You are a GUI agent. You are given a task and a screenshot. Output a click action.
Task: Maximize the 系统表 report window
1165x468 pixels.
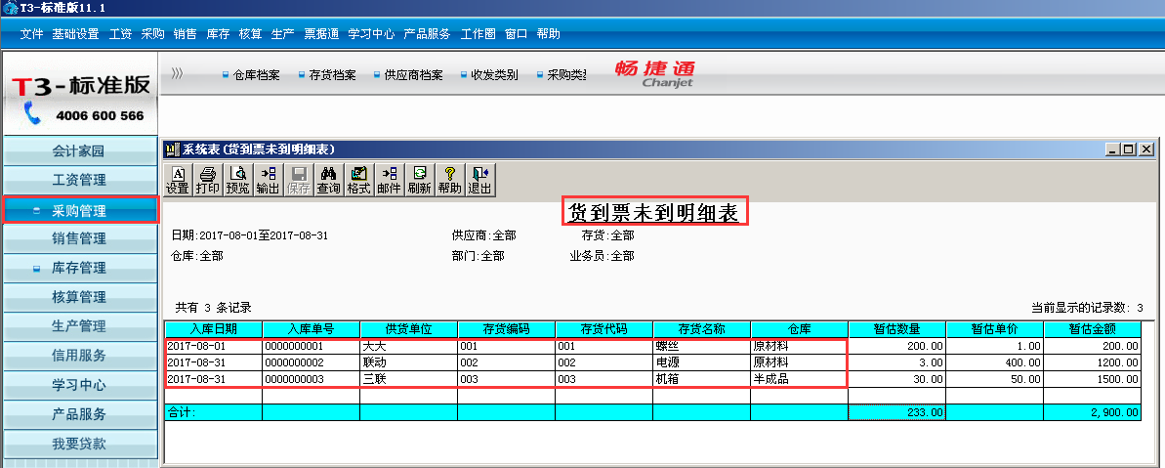click(1128, 149)
